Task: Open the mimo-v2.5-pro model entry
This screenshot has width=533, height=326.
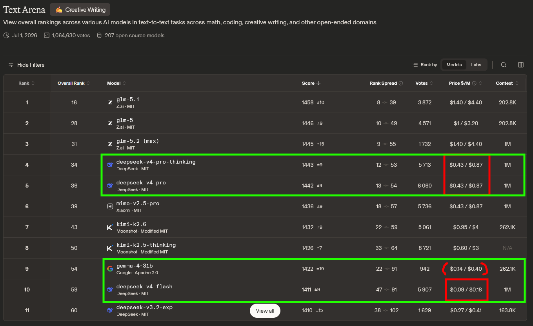Action: pos(138,203)
